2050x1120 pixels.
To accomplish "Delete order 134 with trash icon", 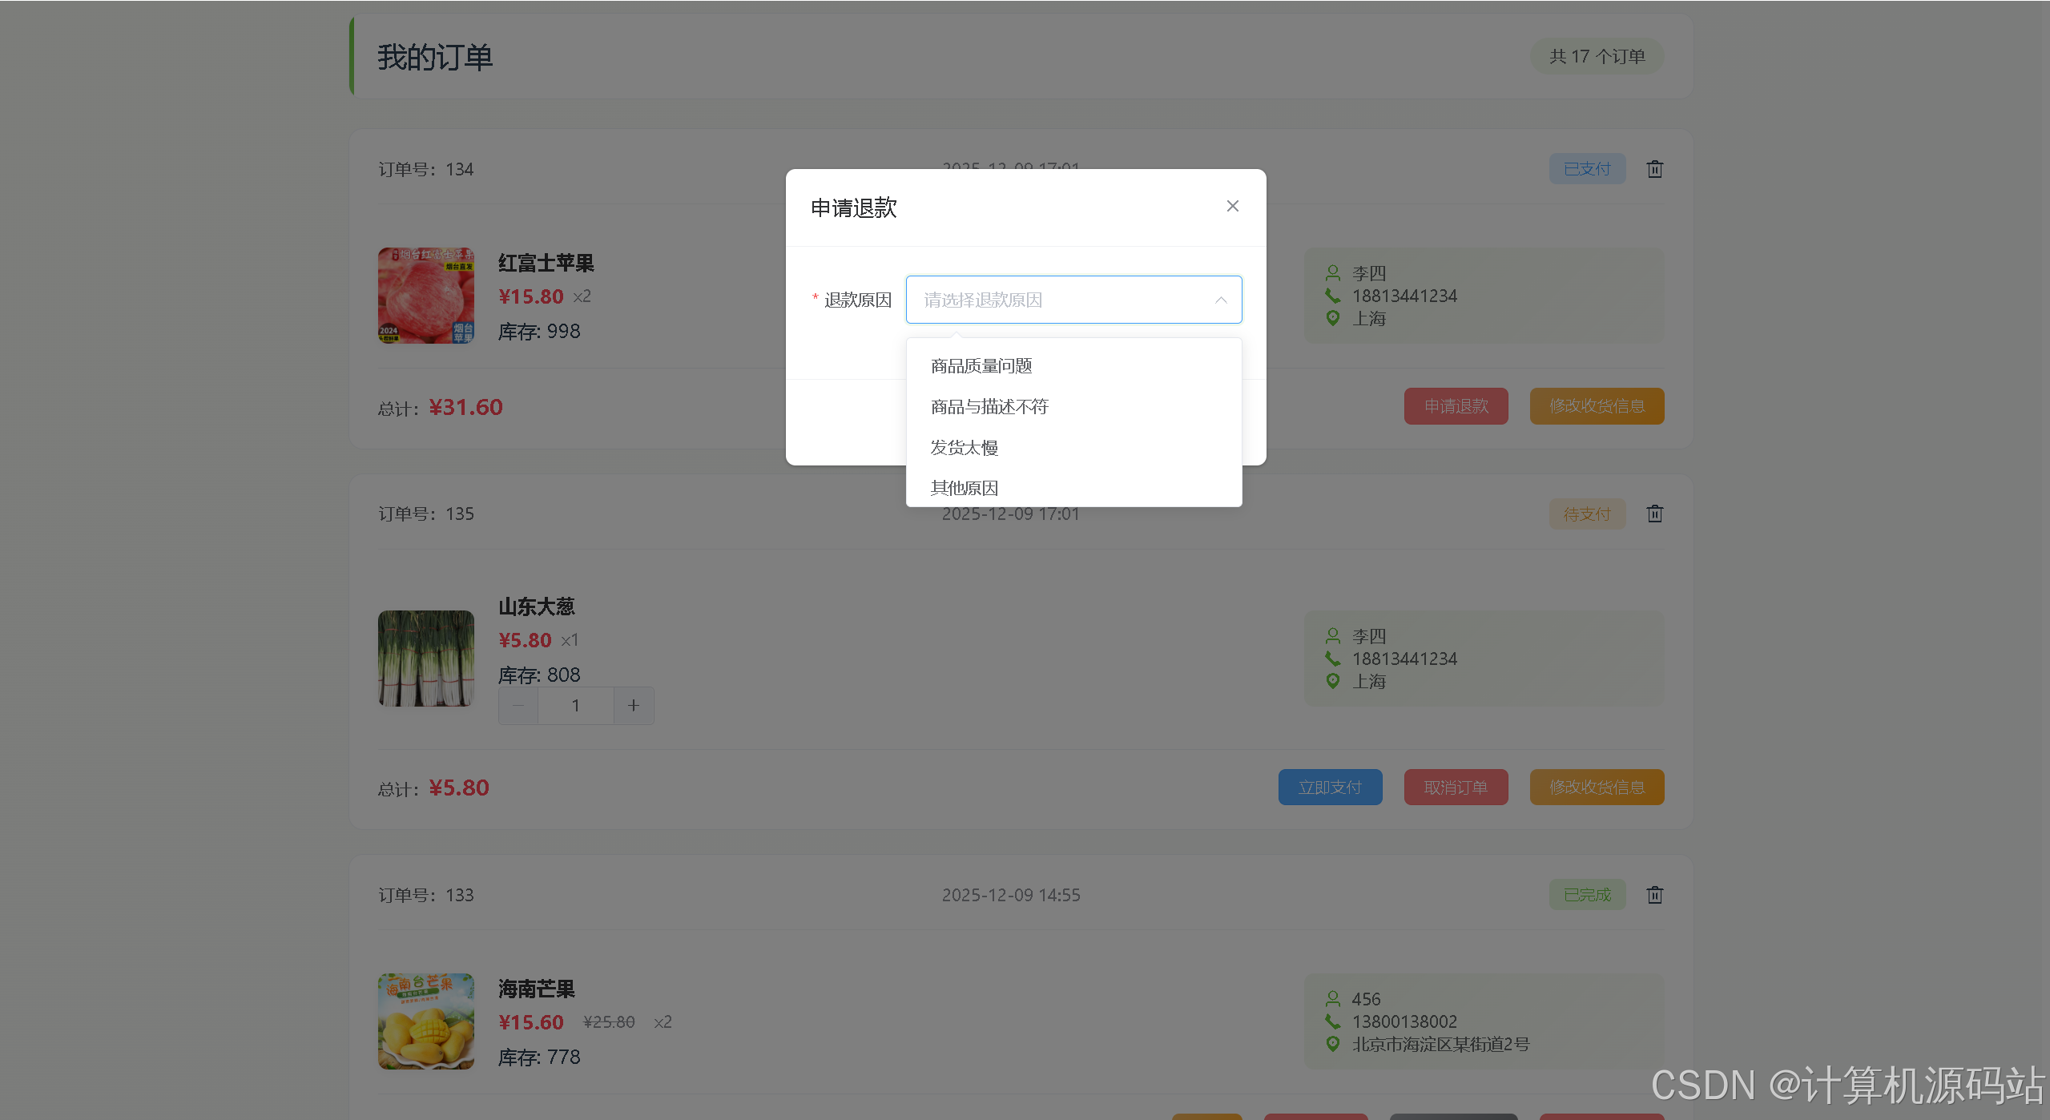I will pyautogui.click(x=1654, y=169).
